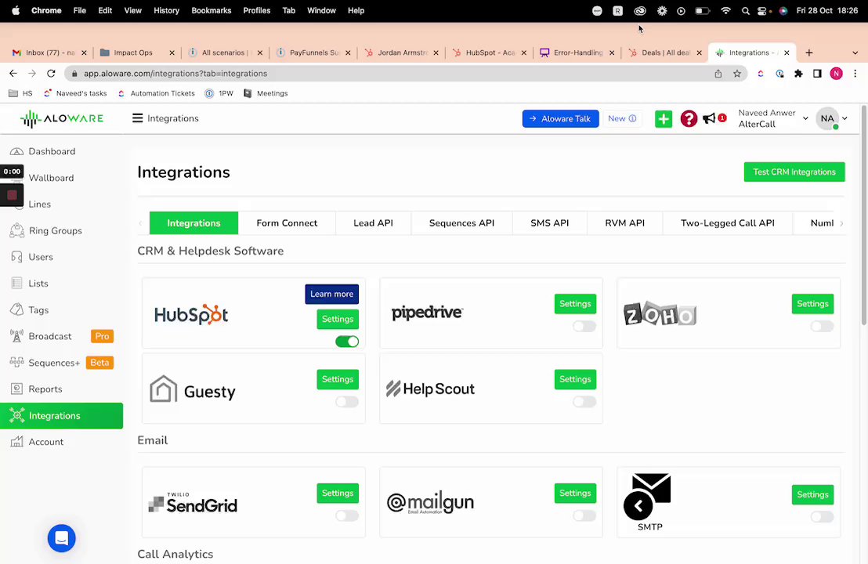The height and width of the screenshot is (564, 868).
Task: Open Chrome extensions puzzle icon
Action: click(798, 73)
